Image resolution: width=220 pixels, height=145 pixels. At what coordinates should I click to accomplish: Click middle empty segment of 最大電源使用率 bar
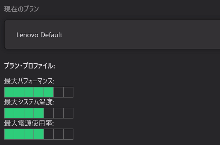58,134
